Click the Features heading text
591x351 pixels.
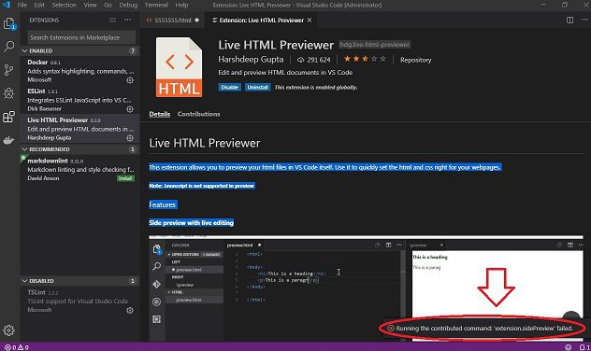[163, 204]
